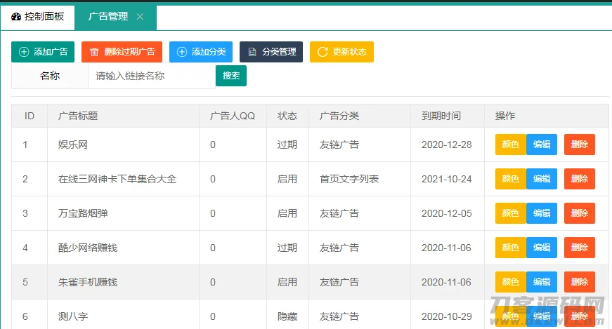Click document icon on 分类管理 button
The height and width of the screenshot is (329, 612).
point(252,52)
